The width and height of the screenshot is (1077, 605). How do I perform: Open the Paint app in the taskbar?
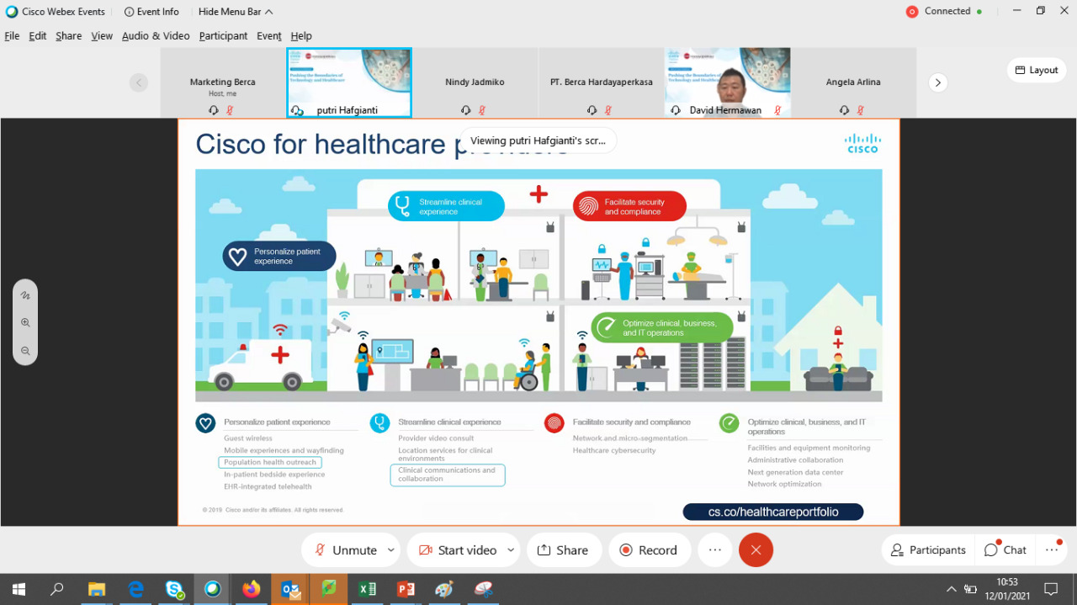[x=444, y=589]
